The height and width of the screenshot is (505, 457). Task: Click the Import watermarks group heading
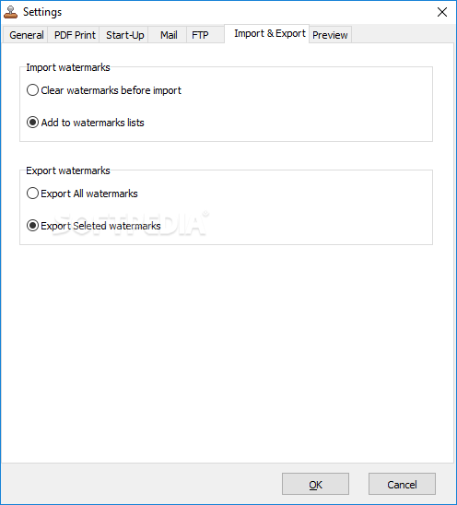coord(68,67)
